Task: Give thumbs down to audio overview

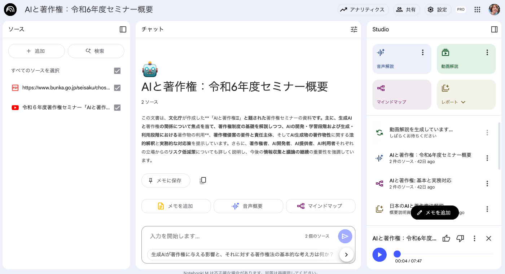Action: 460,238
